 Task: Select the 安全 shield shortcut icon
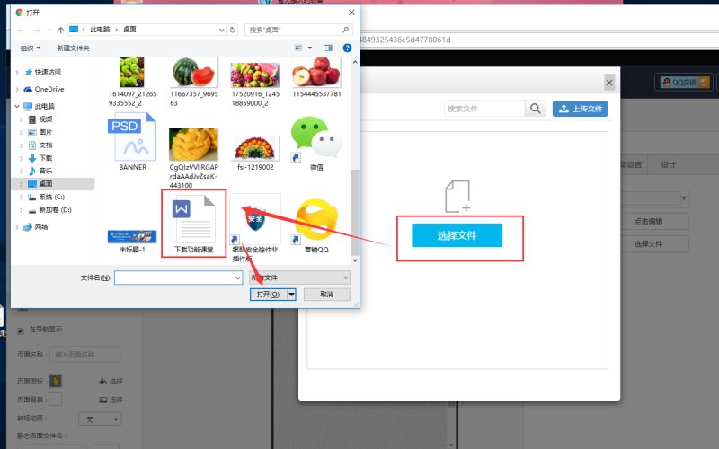(x=255, y=219)
